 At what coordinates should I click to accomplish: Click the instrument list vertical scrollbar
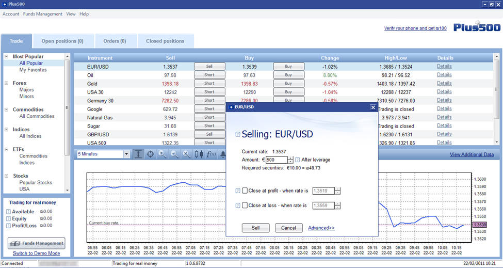click(x=497, y=88)
